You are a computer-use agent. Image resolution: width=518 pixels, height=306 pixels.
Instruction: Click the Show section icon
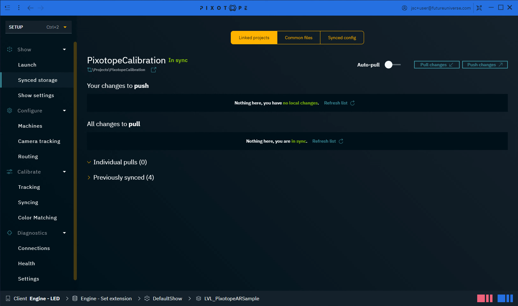[10, 49]
